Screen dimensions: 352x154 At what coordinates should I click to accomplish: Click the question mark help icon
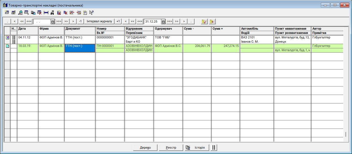click(x=85, y=12)
